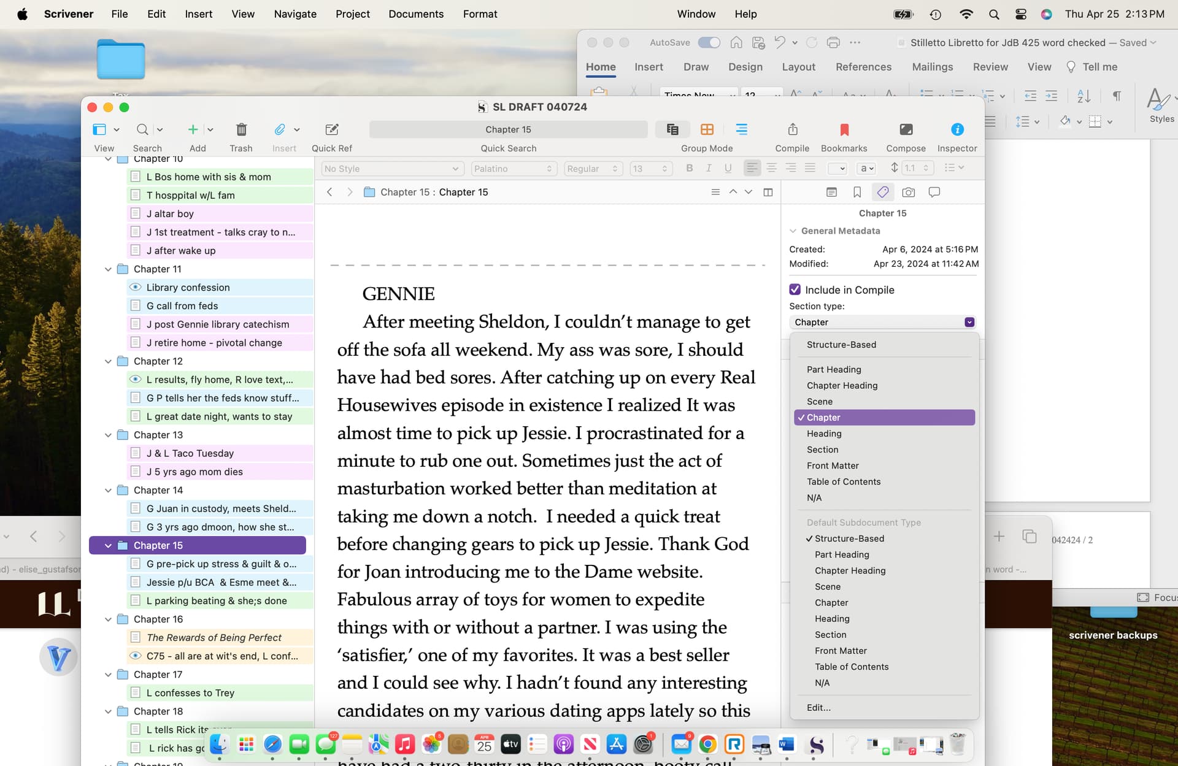This screenshot has width=1178, height=766.
Task: Toggle the Inspector info icon
Action: click(957, 129)
